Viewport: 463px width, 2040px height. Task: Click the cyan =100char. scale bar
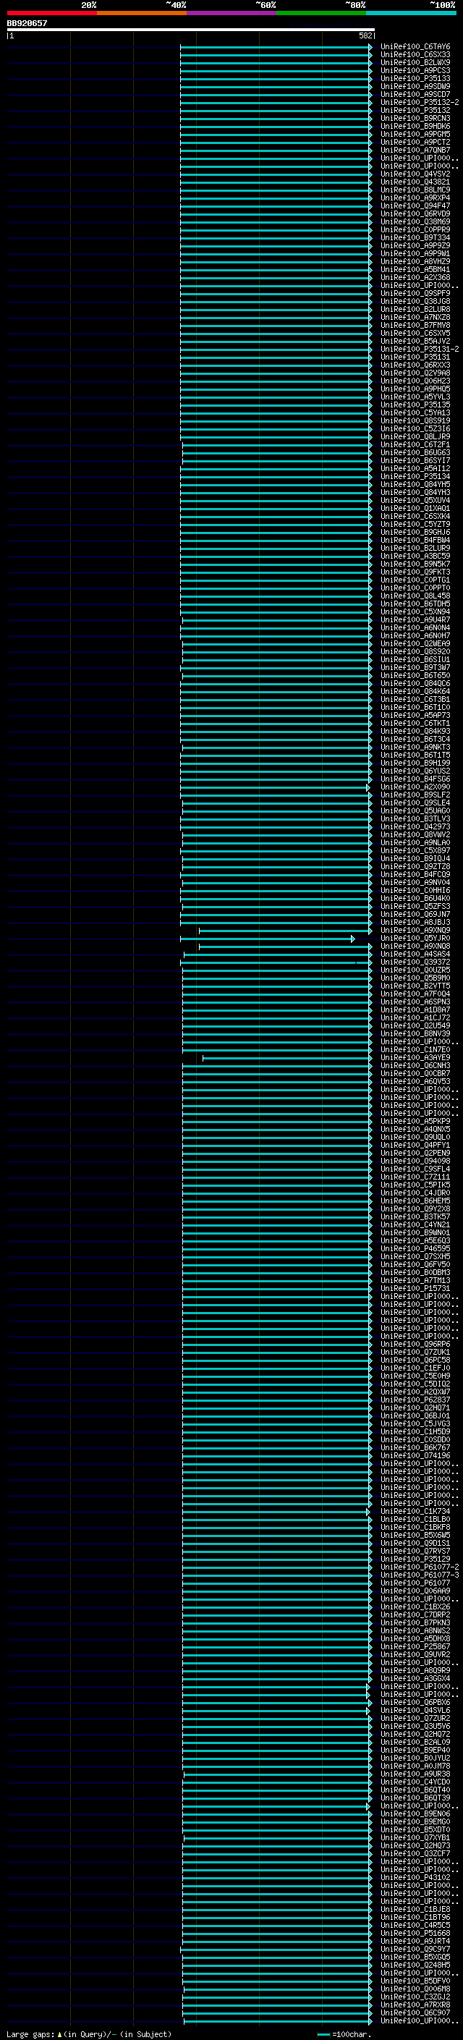[x=323, y=2034]
